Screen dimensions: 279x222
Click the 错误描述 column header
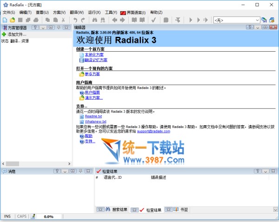pyautogui.click(x=159, y=177)
